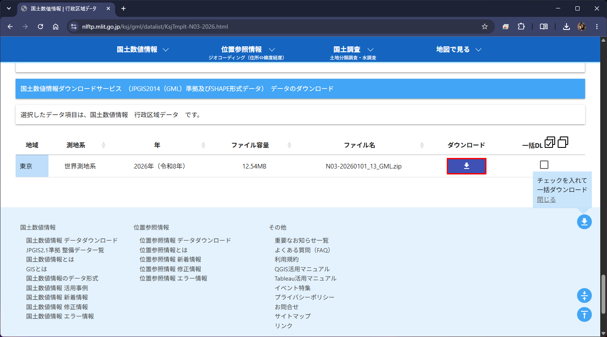Open the red extension icon in toolbar
Screen dimensions: 607x337
[x=505, y=27]
